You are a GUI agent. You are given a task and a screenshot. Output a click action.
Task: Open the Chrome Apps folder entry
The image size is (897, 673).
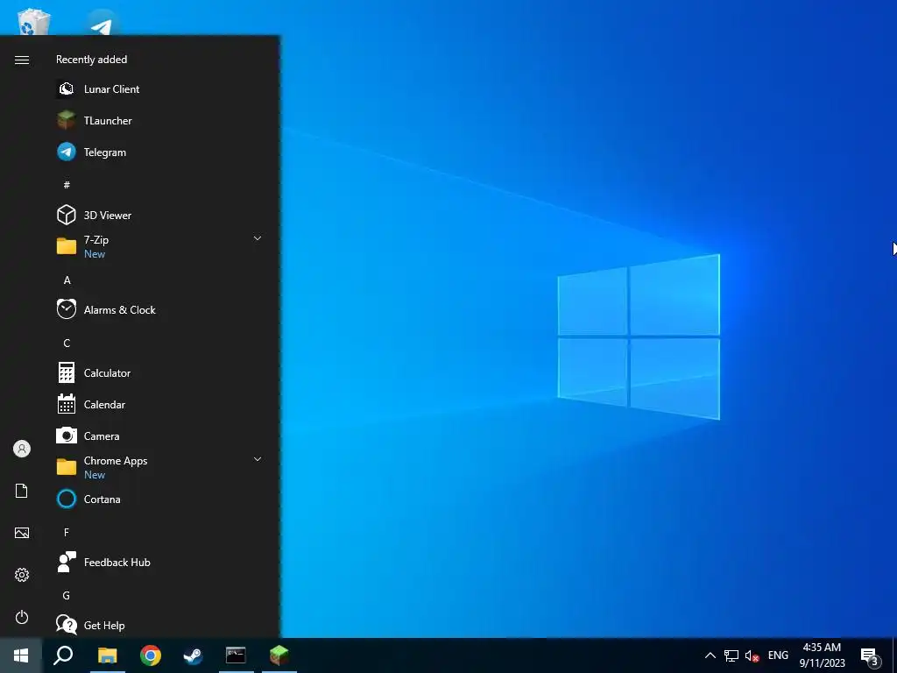point(161,468)
